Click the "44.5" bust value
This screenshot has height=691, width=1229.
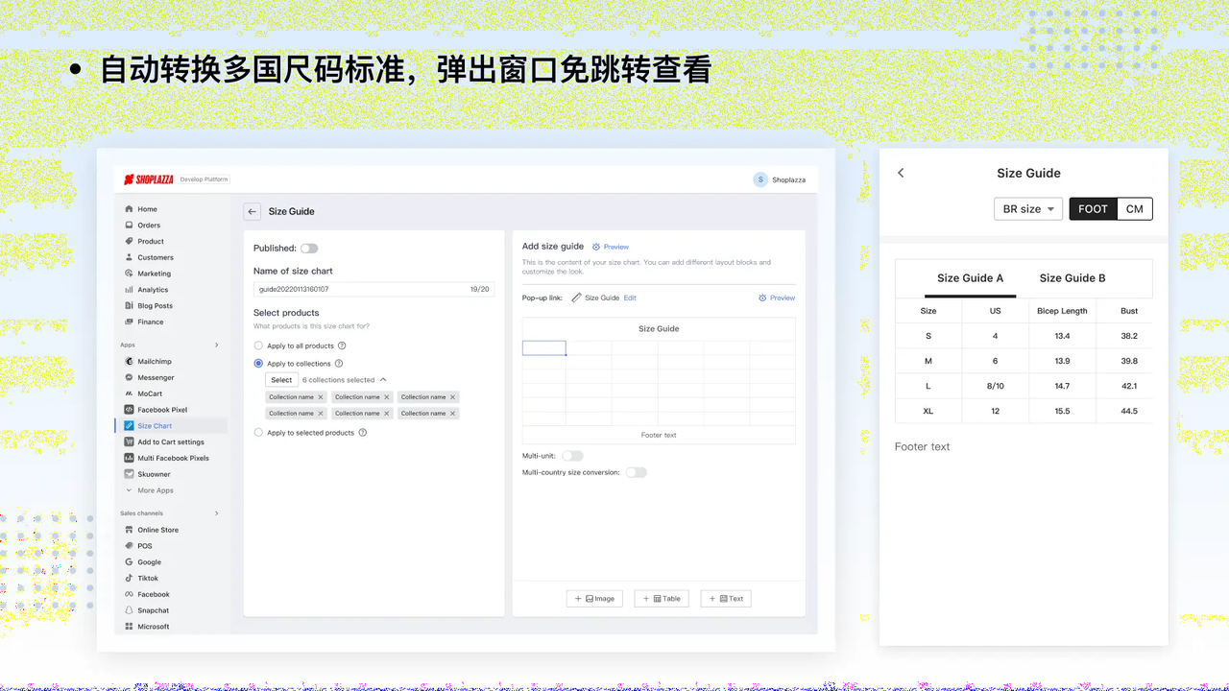pos(1129,411)
